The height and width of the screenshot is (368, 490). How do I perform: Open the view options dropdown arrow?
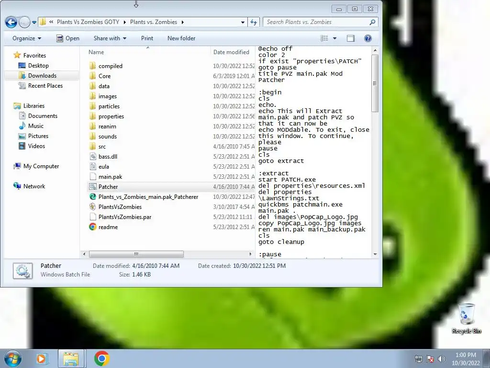point(334,38)
